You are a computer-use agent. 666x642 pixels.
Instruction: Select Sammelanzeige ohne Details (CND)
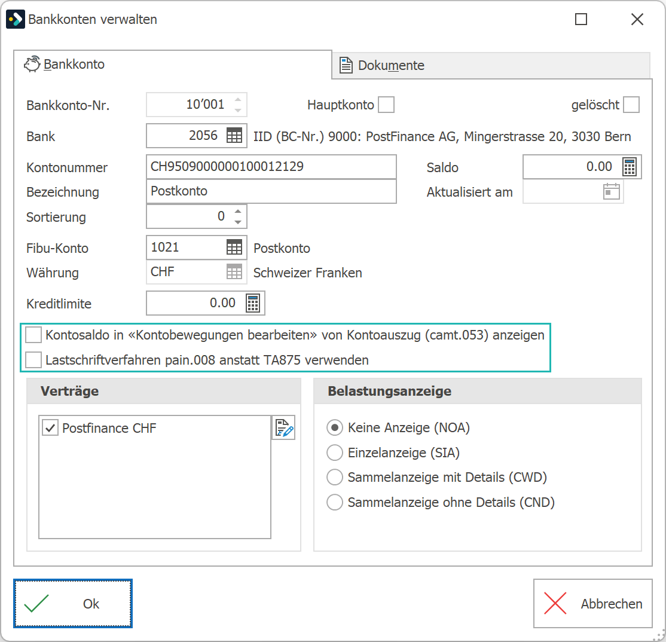point(335,502)
